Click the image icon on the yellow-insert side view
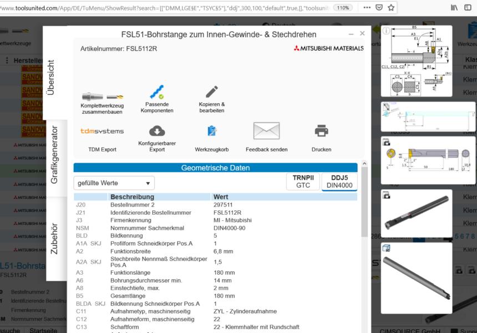 (x=387, y=142)
